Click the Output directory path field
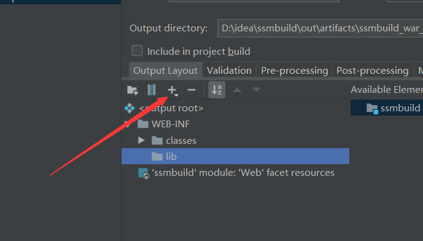Viewport: 423px width, 241px height. 320,28
